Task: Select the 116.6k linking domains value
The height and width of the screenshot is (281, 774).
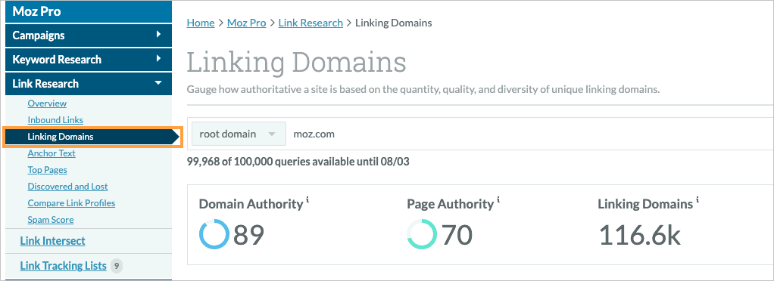Action: [x=640, y=235]
